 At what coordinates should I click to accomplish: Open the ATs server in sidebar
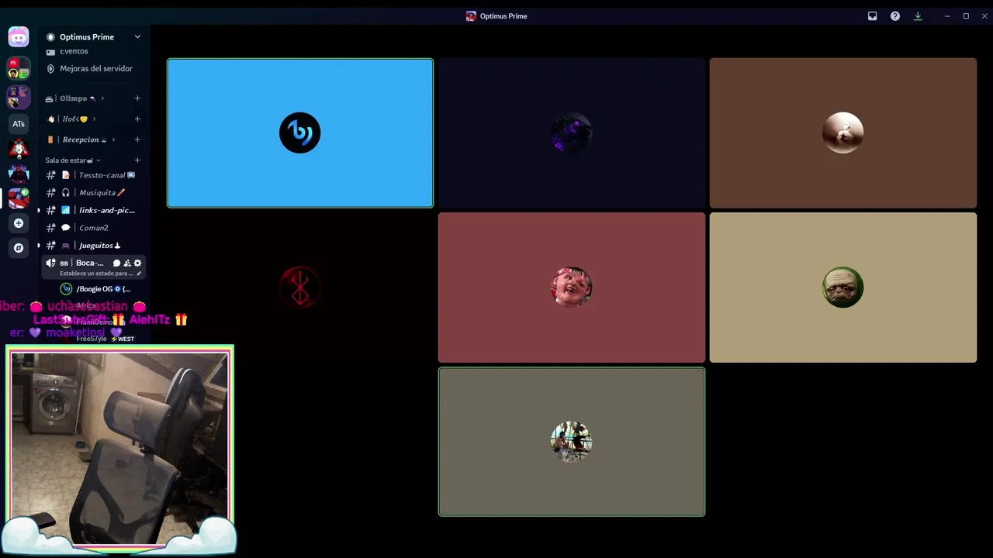pyautogui.click(x=19, y=123)
